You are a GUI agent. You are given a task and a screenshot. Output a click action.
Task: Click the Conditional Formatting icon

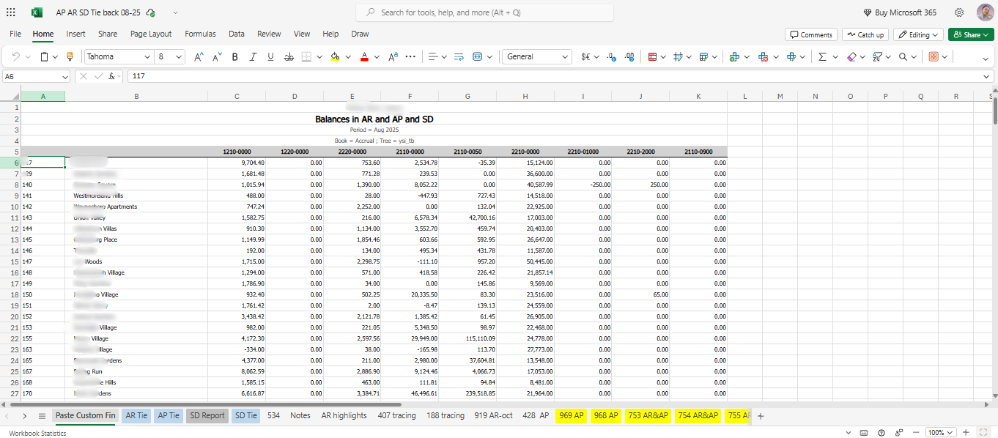(x=652, y=56)
